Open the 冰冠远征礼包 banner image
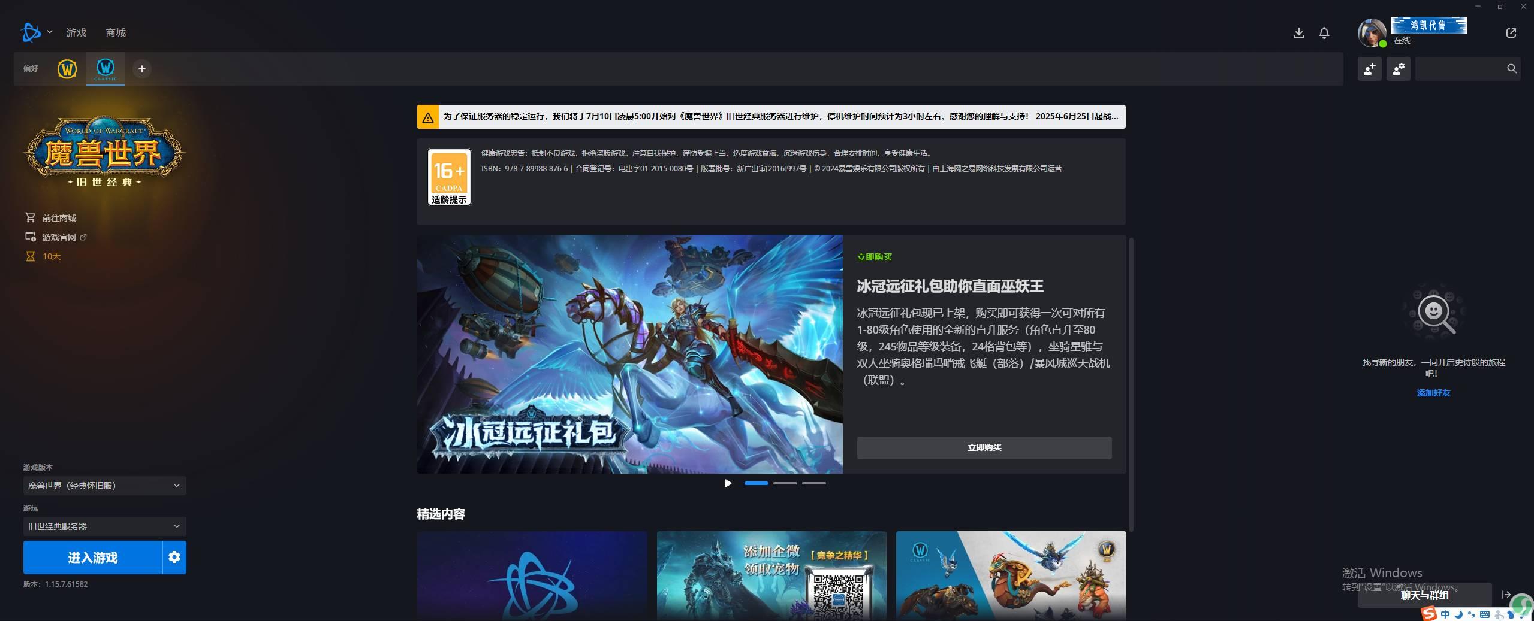1534x621 pixels. [630, 354]
